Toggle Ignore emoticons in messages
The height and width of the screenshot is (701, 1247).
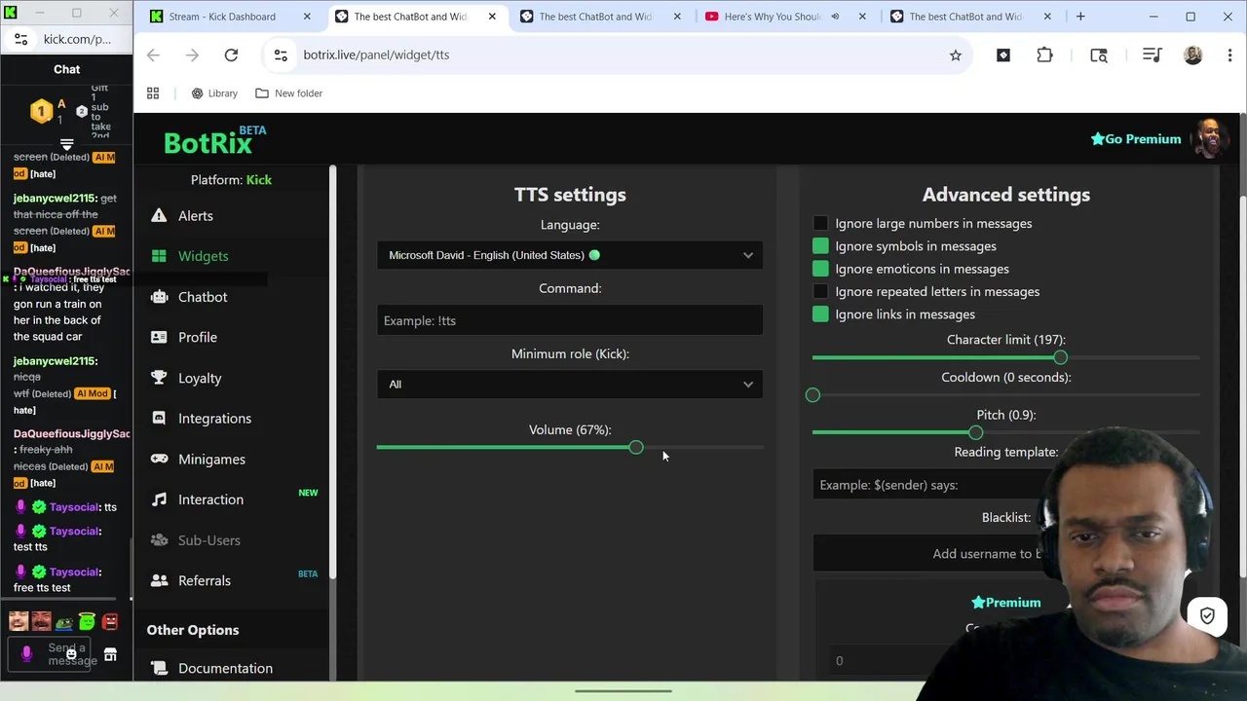coord(820,269)
